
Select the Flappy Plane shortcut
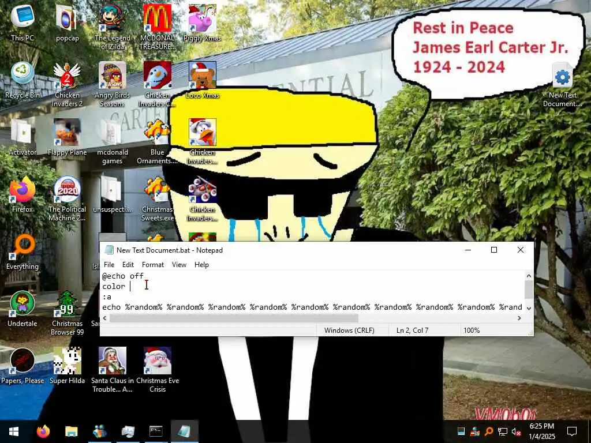pos(67,137)
